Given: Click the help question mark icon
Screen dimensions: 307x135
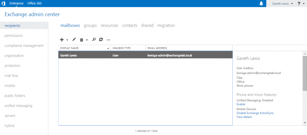Looking at the screenshot, I should (299, 4).
